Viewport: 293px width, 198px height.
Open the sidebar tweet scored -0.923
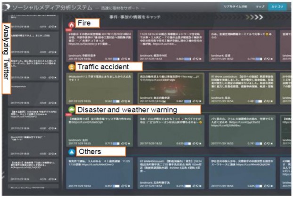[x=33, y=43]
